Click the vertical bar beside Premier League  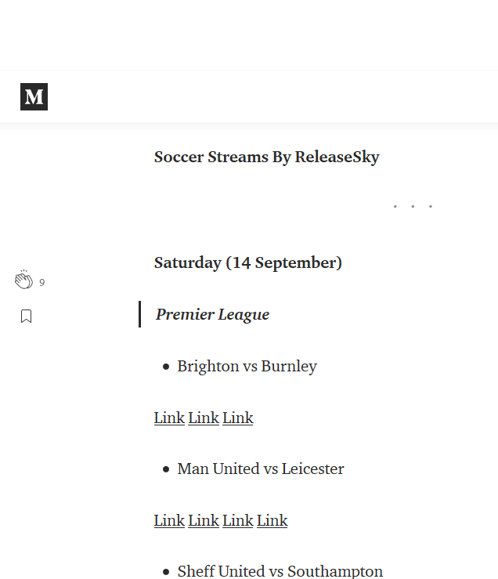click(139, 314)
